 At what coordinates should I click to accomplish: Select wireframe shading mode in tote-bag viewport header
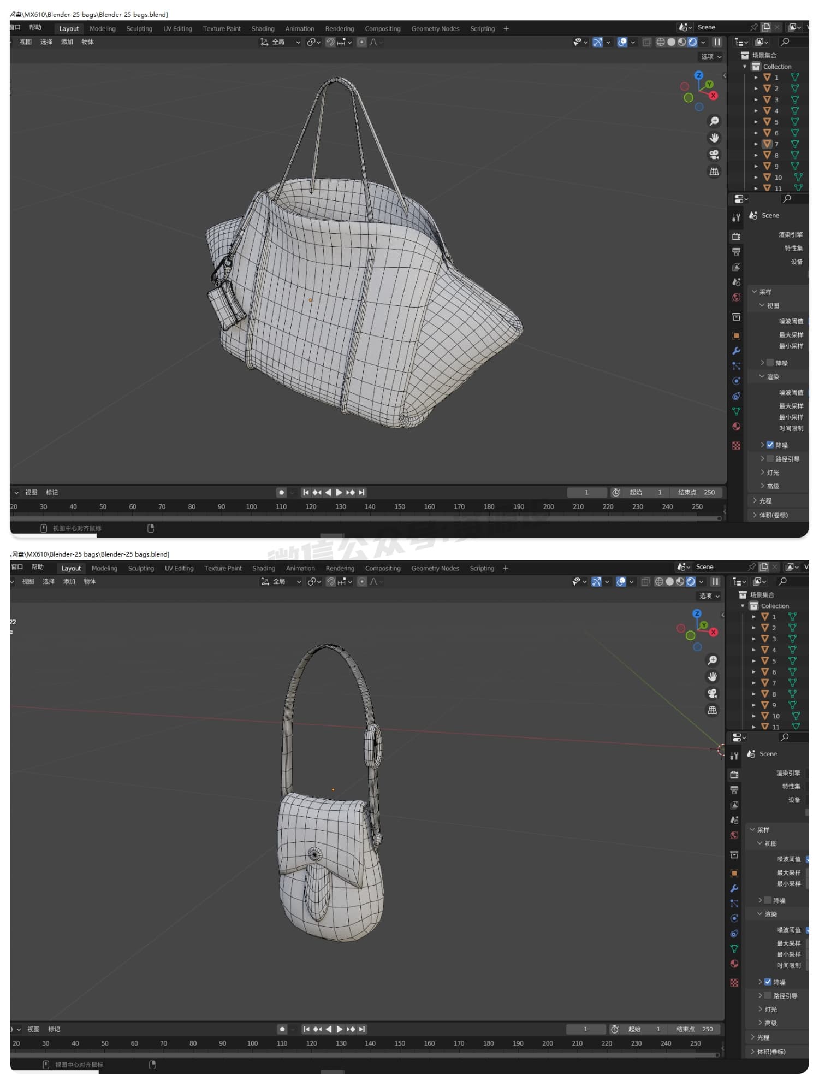(x=660, y=42)
